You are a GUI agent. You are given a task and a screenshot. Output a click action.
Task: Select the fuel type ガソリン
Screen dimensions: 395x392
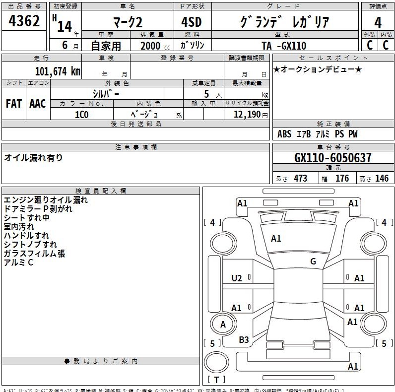click(x=192, y=45)
